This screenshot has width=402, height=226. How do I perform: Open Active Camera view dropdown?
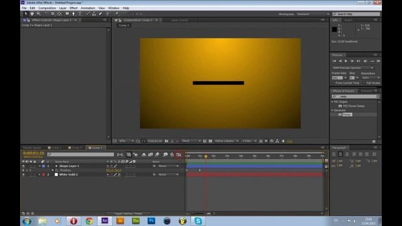pos(227,141)
